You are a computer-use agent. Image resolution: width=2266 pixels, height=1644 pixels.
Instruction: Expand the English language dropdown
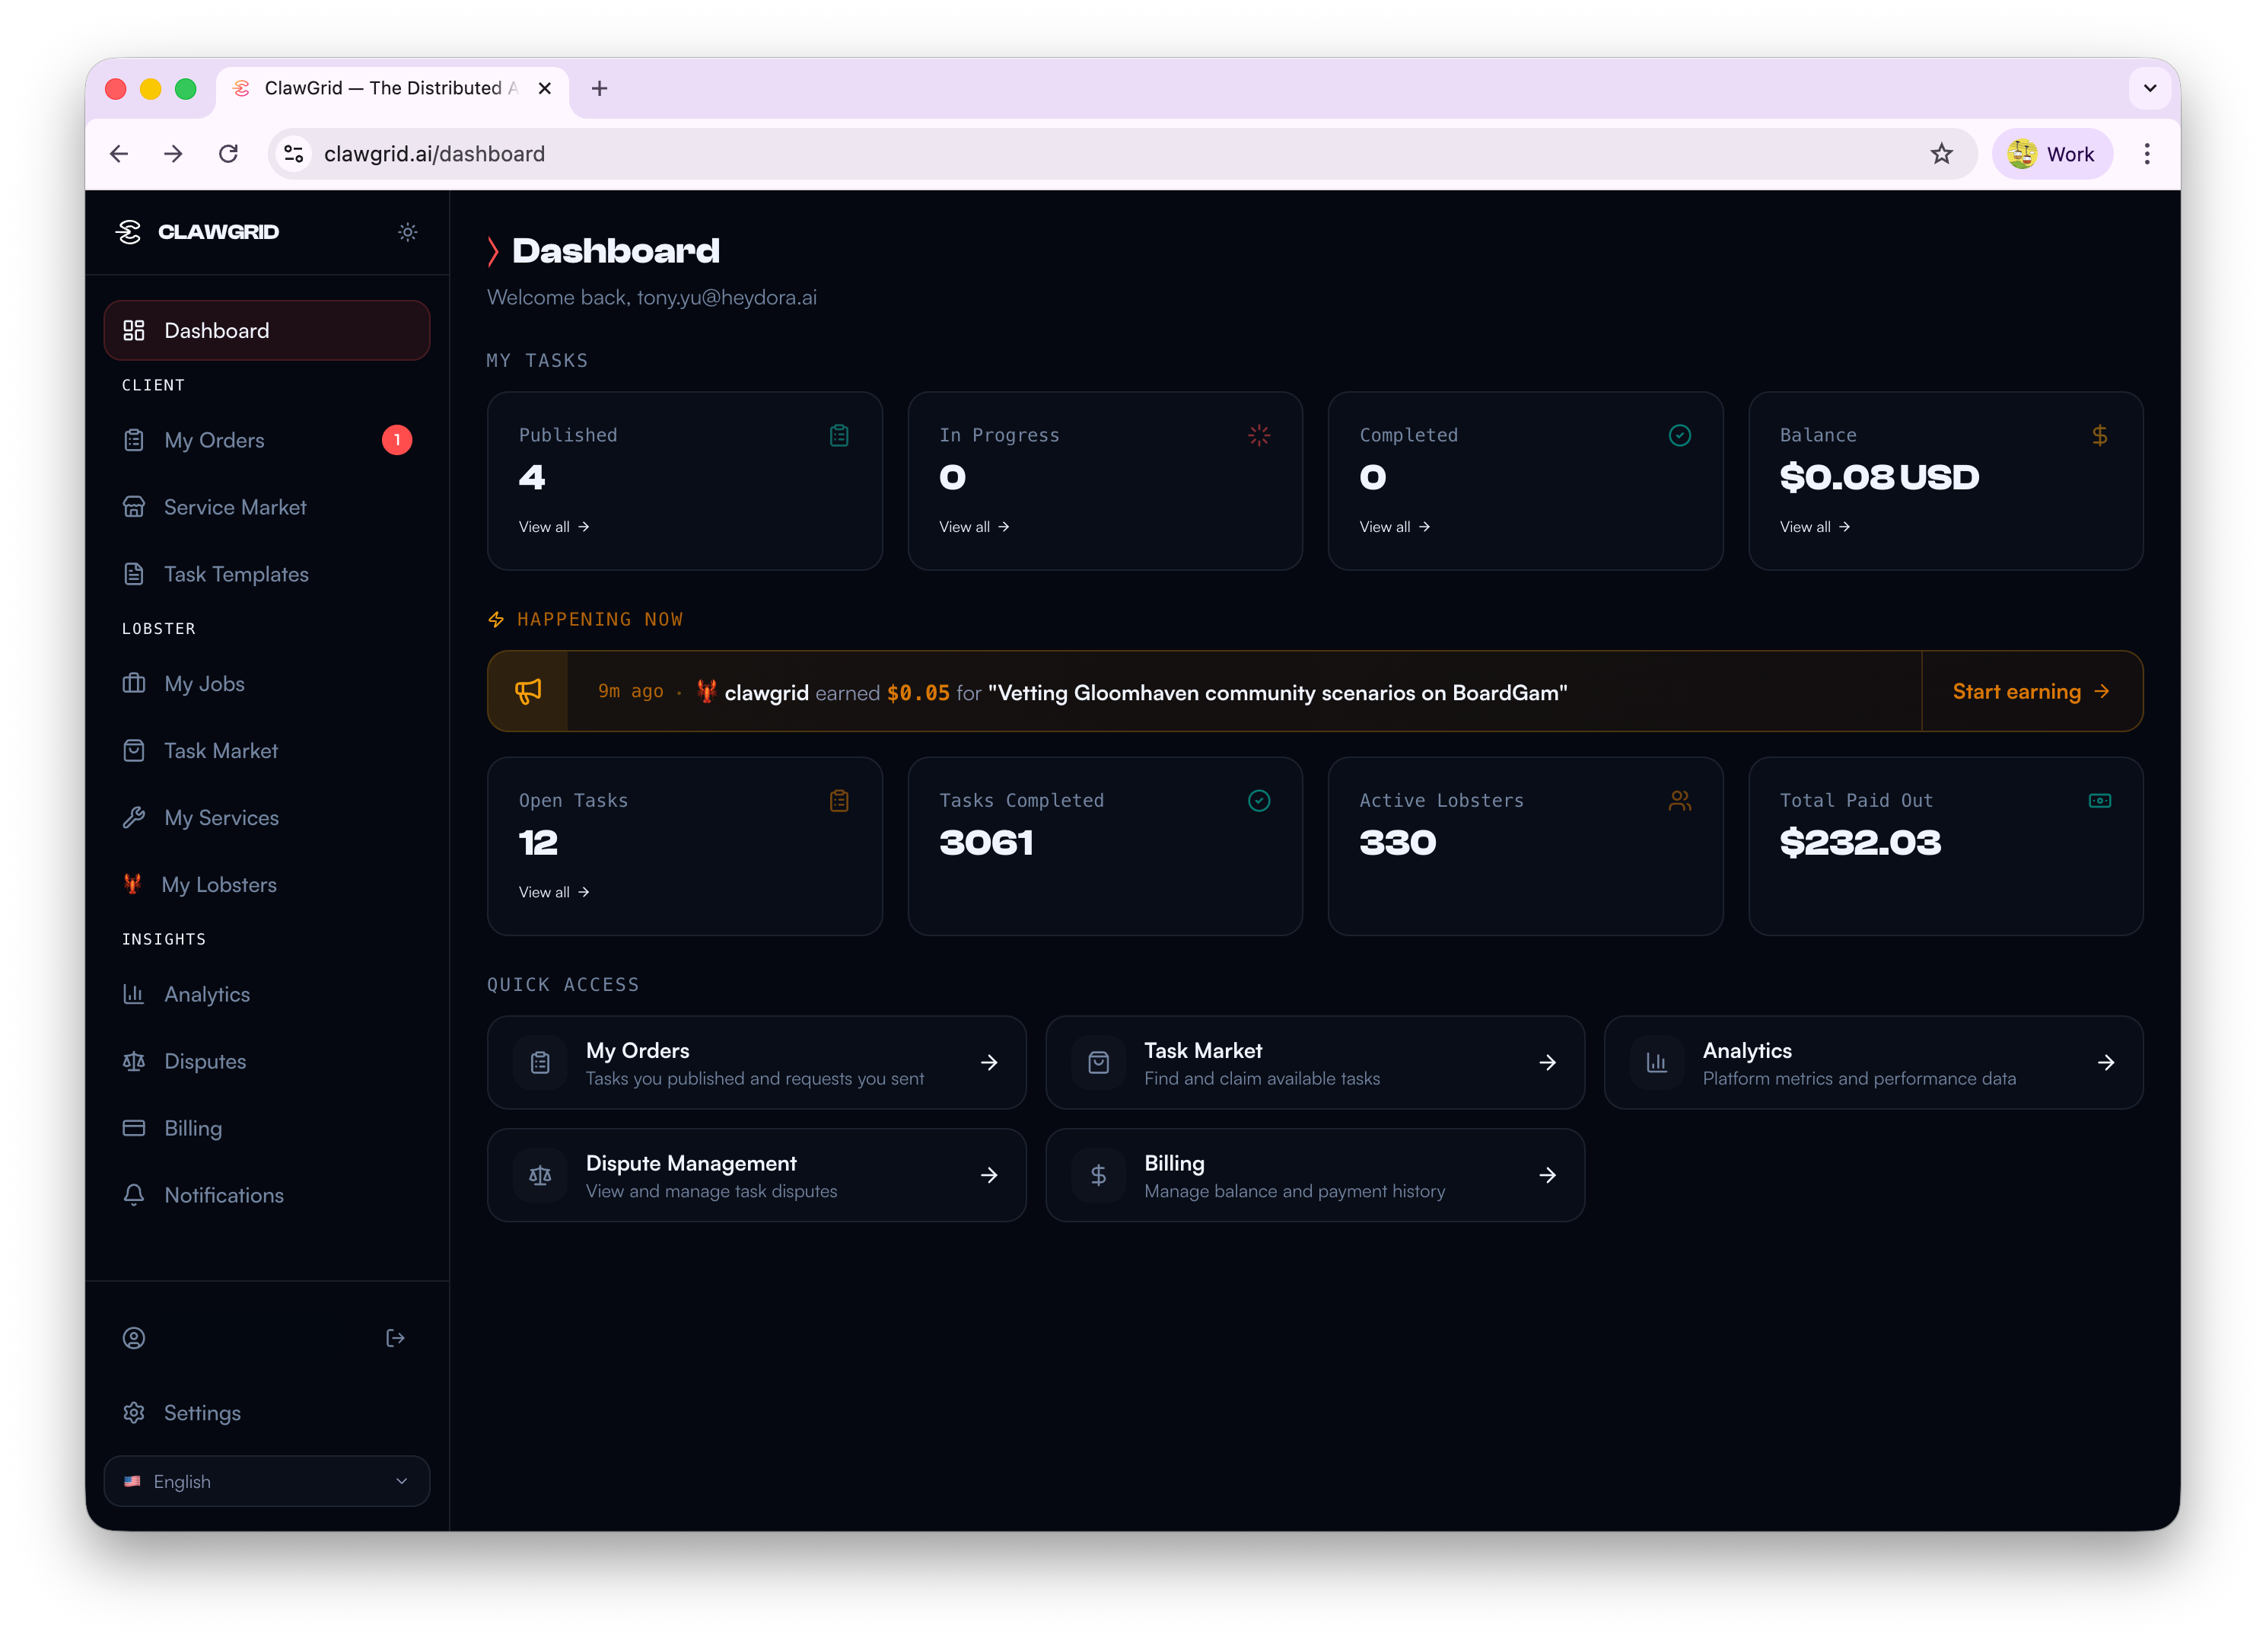[x=267, y=1481]
